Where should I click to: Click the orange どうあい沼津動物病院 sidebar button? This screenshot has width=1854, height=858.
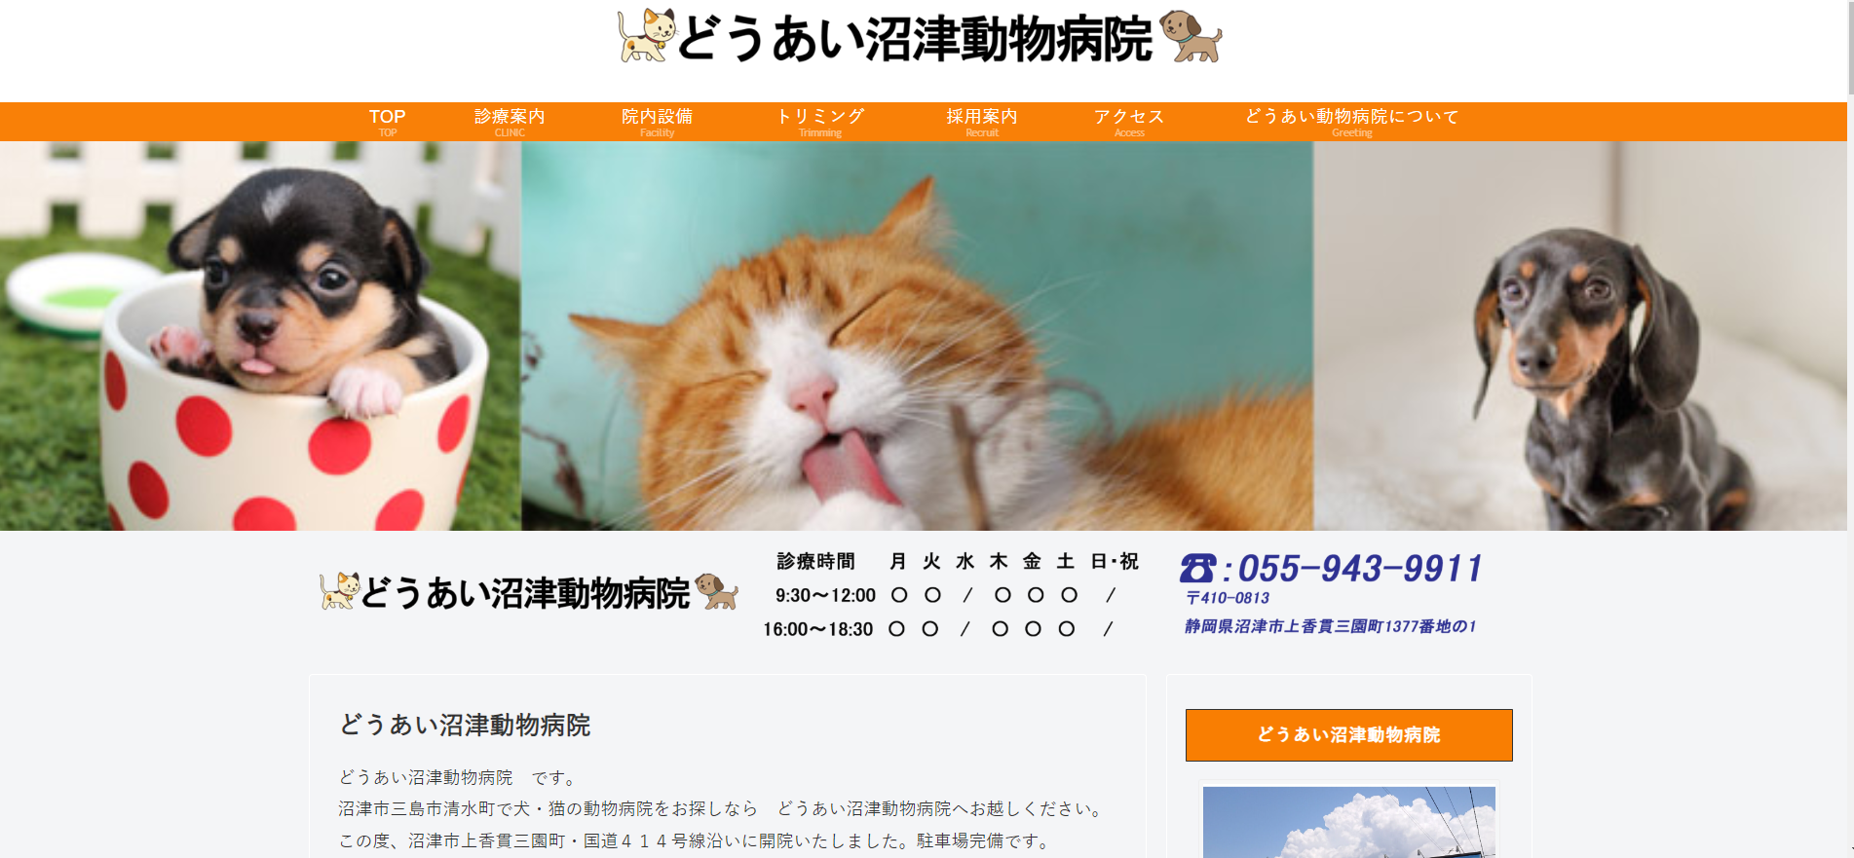point(1349,735)
